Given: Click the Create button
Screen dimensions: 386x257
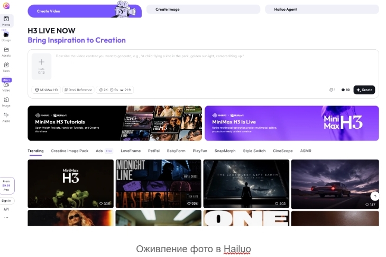Looking at the screenshot, I should click(364, 90).
